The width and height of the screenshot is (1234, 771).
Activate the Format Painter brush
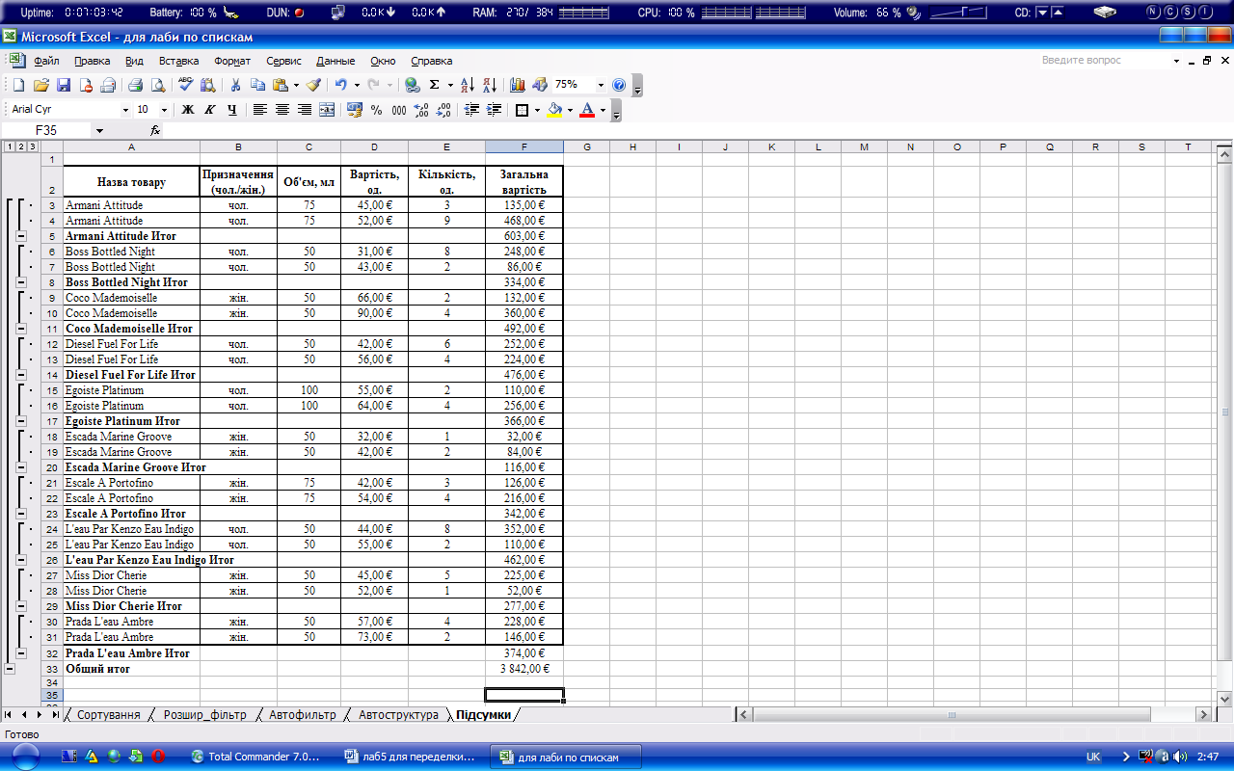(313, 85)
